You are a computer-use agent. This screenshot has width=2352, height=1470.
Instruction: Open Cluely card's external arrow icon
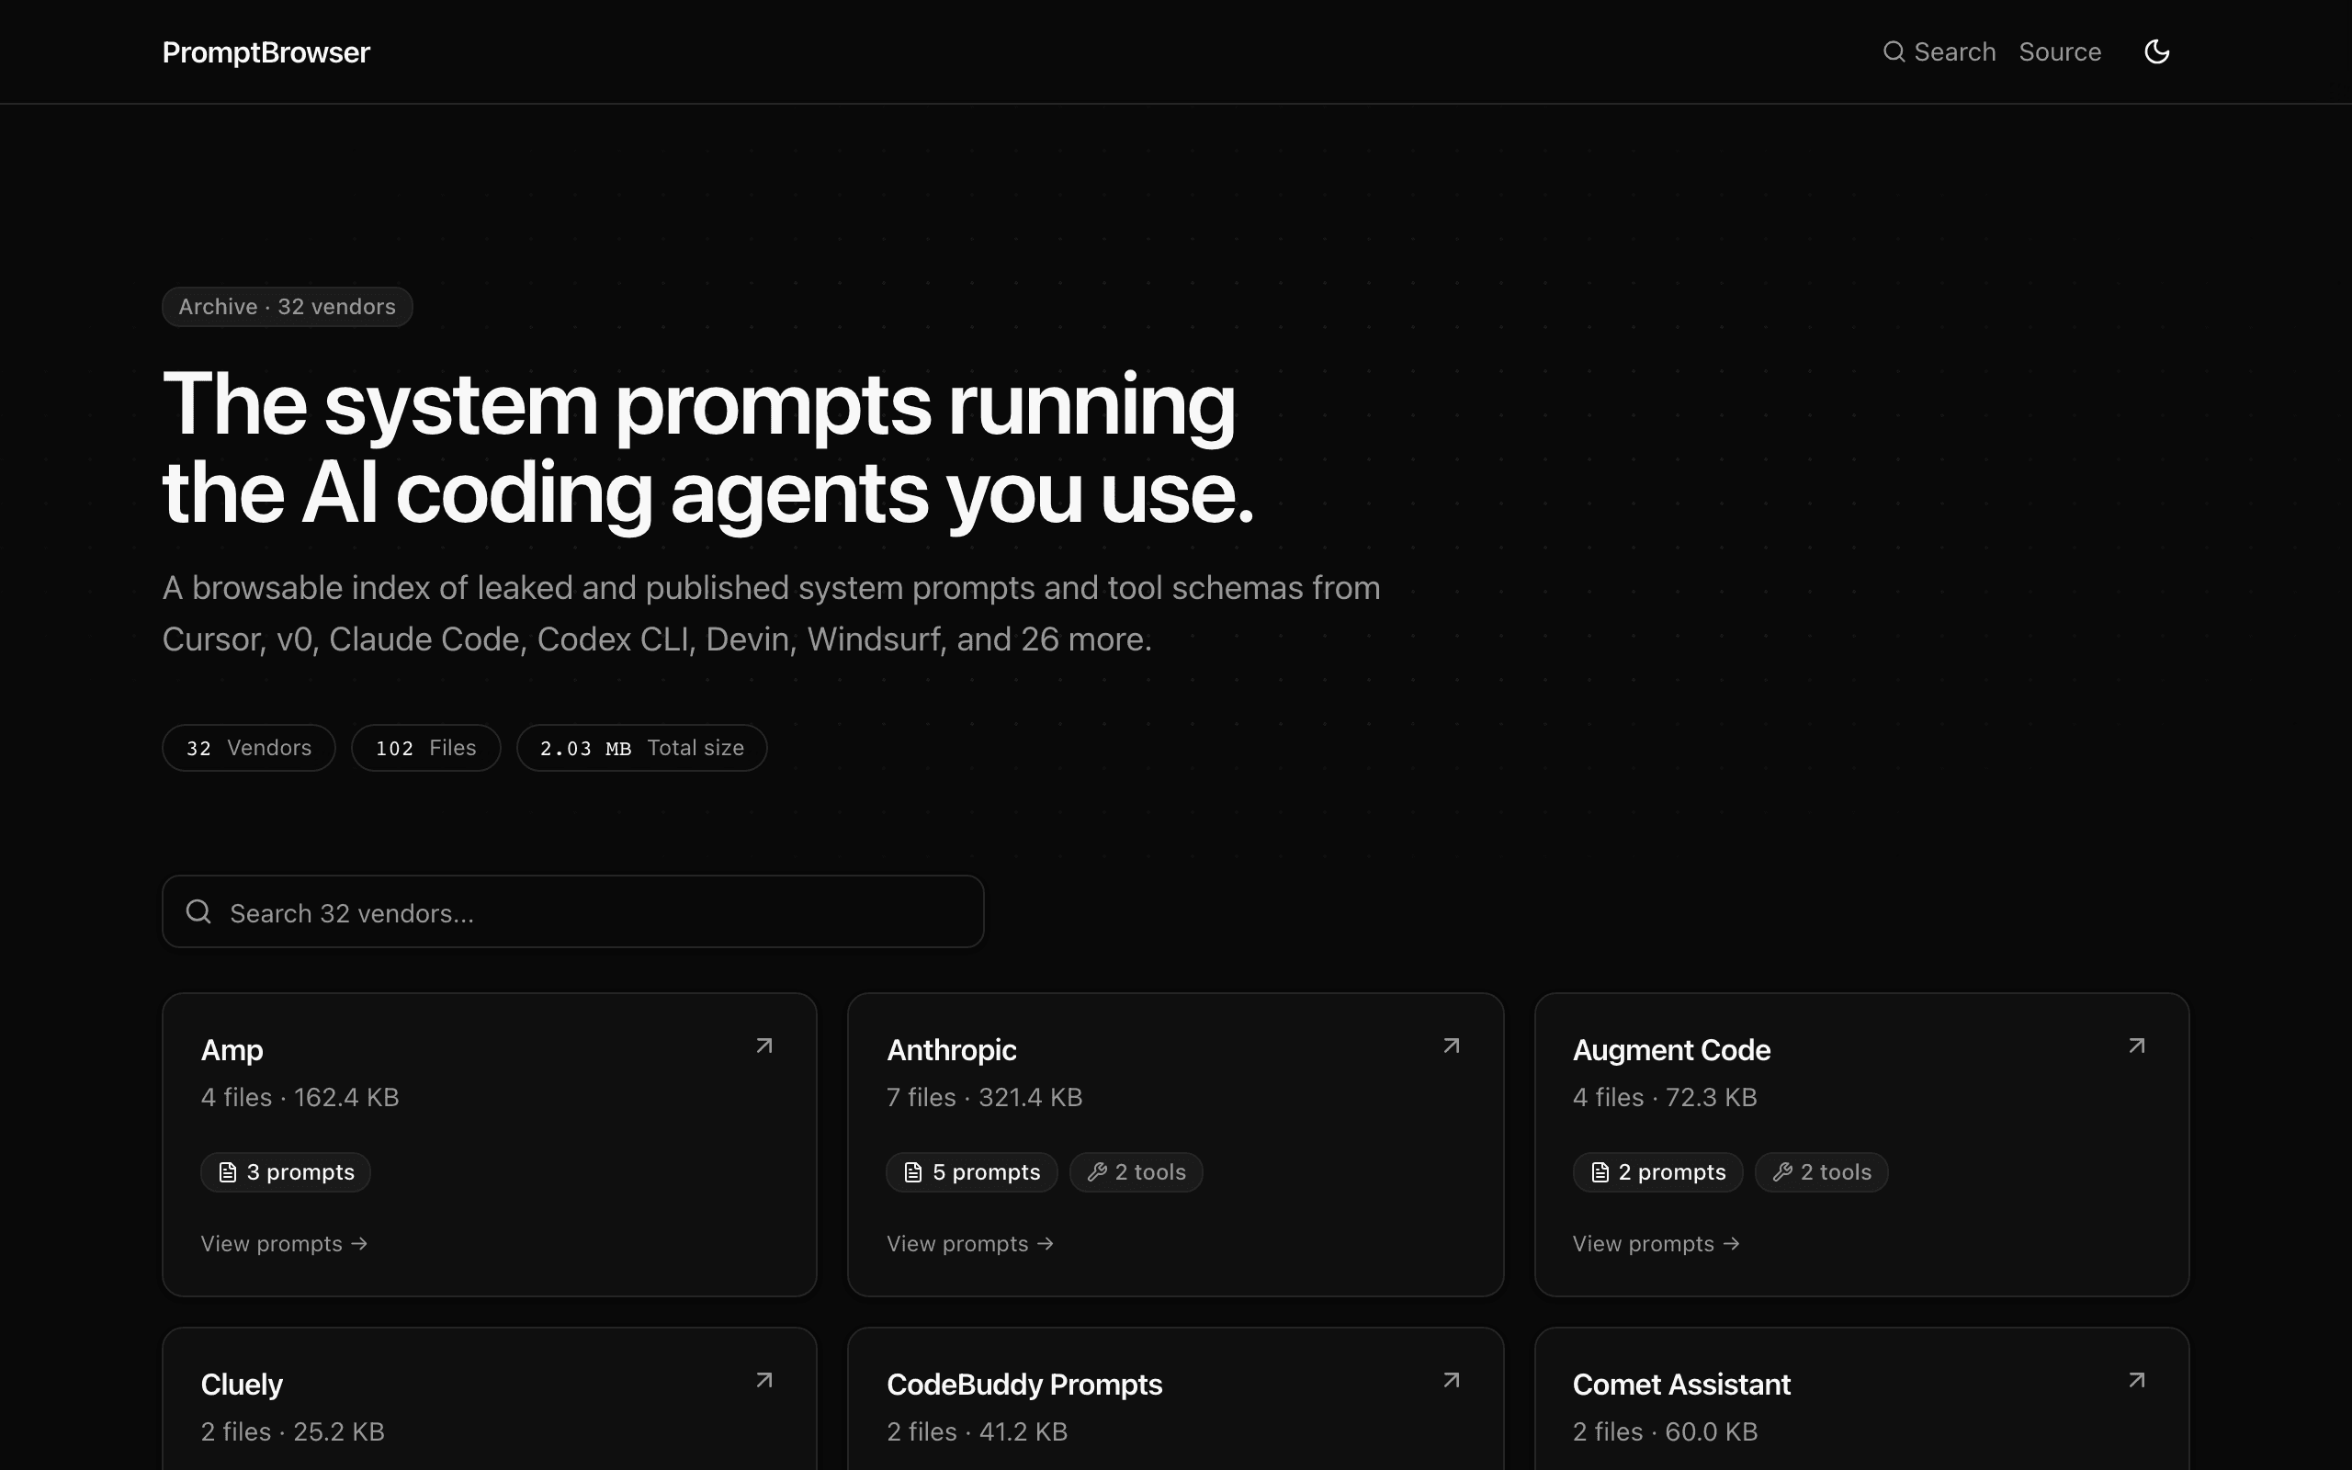tap(765, 1381)
